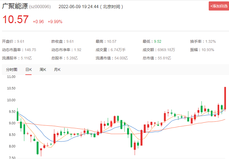Show the 月K chart tab
This screenshot has width=229, height=159.
57,70
